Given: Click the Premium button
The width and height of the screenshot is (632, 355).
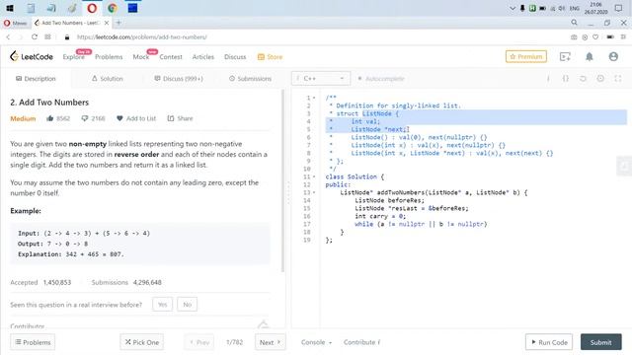Looking at the screenshot, I should pos(526,57).
